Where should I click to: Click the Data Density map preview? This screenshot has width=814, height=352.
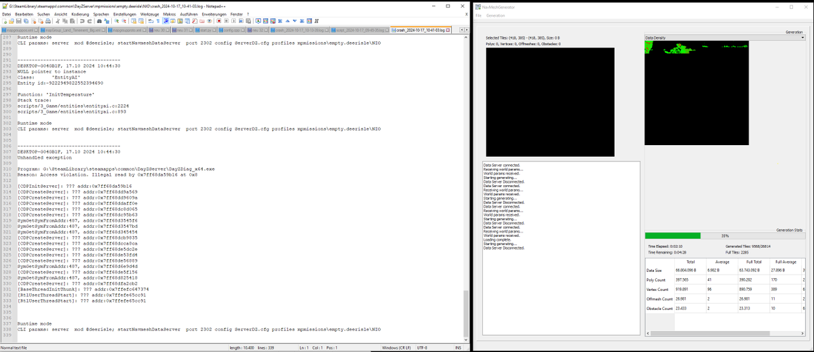697,93
